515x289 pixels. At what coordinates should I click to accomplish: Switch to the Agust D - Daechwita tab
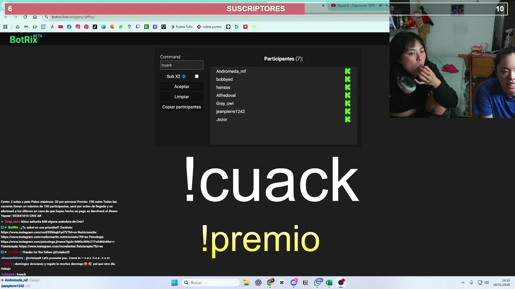(x=356, y=6)
